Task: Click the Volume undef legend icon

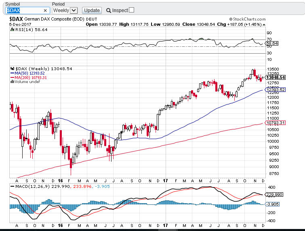Action: click(x=12, y=81)
